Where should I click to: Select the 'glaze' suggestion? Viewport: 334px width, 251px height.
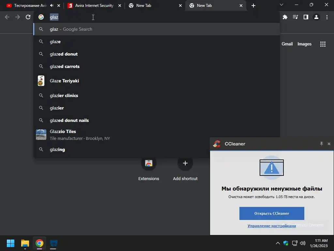[157, 42]
